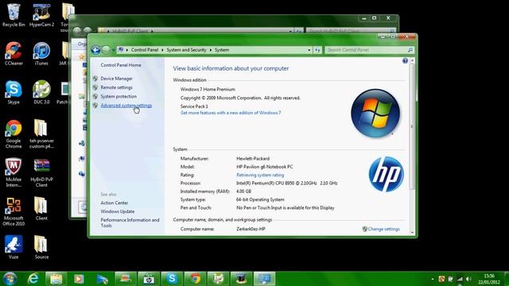Viewport: 509px width, 286px height.
Task: Click the network signal tray icon
Action: tap(460, 279)
